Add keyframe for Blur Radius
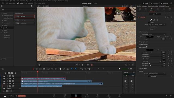The image size is (174, 98). (x=169, y=63)
